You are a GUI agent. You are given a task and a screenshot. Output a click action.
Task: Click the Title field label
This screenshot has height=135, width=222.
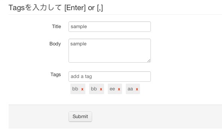tap(57, 27)
